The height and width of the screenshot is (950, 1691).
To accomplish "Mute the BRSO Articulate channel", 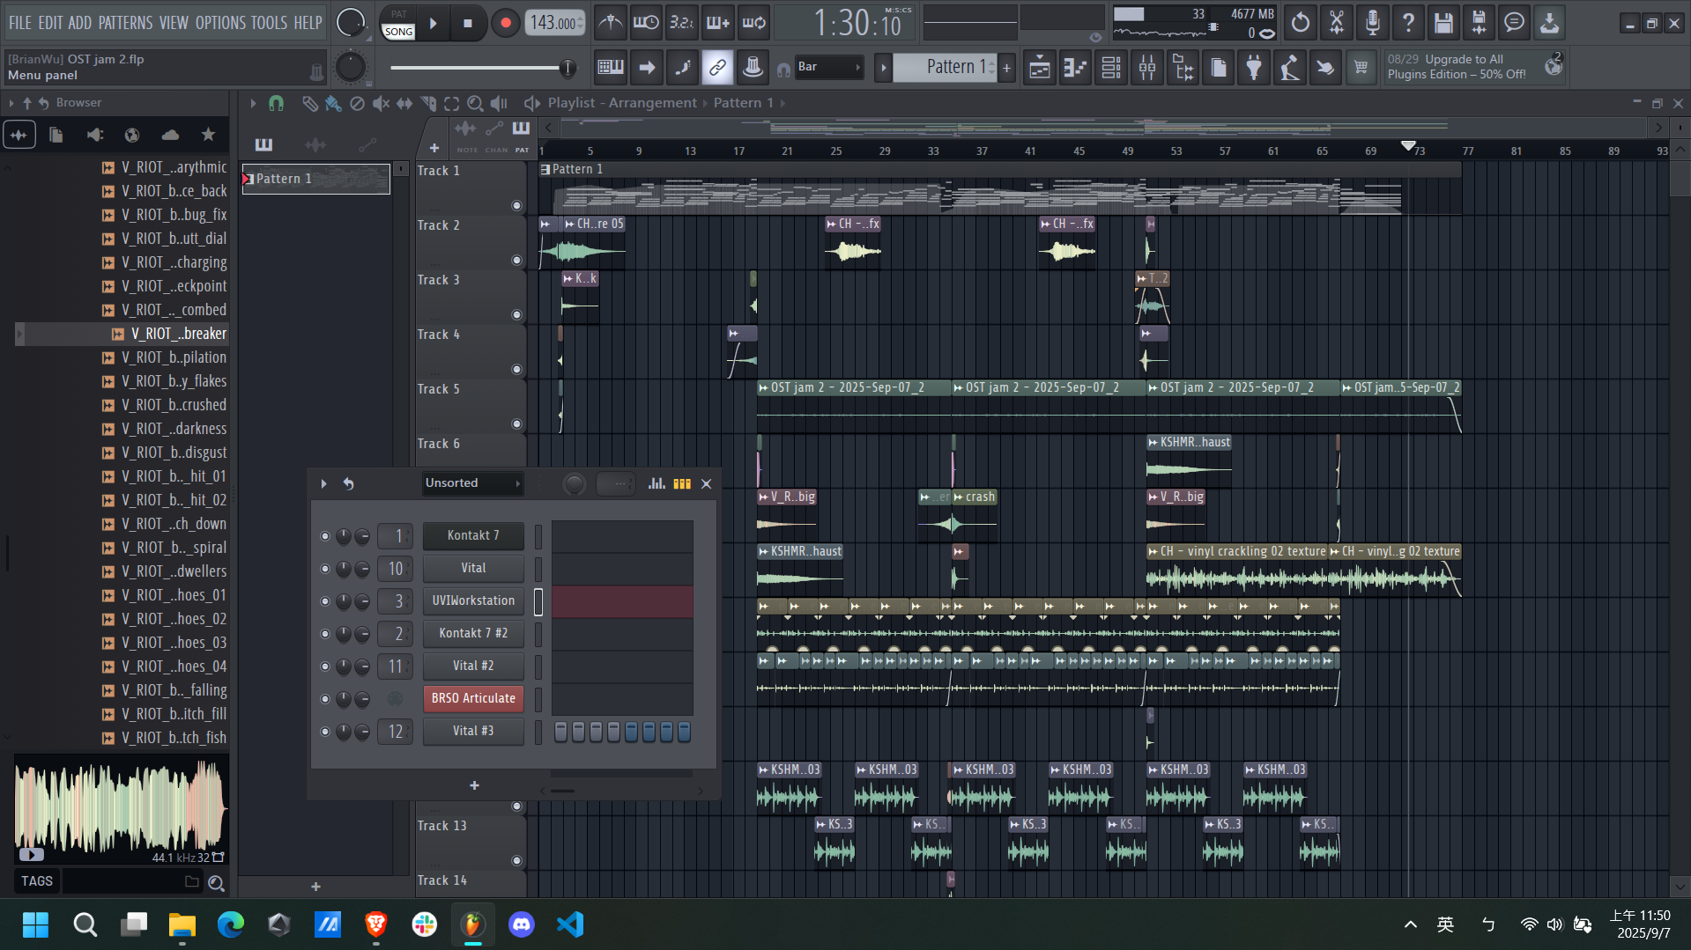I will [325, 699].
